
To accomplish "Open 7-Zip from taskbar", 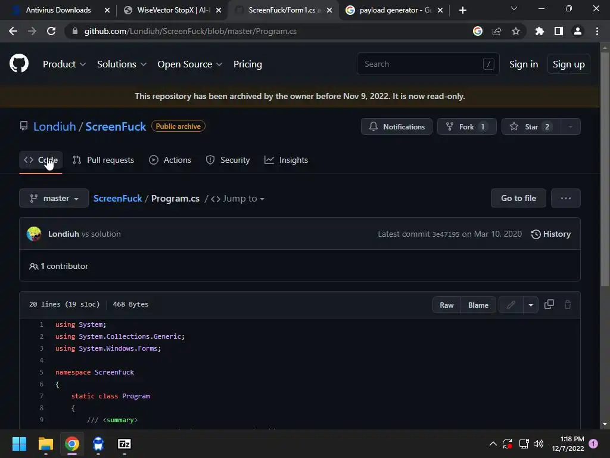I will 124,444.
